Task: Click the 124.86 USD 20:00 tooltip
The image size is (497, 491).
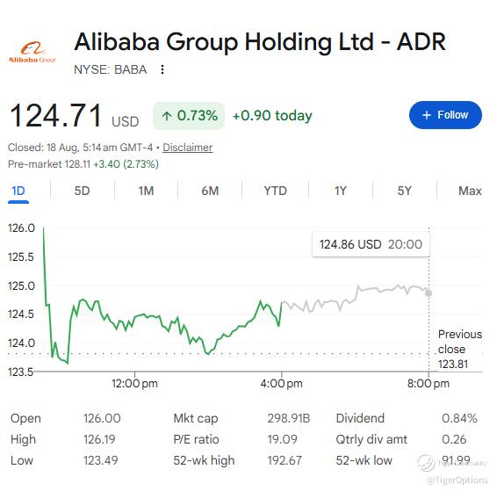Action: (x=371, y=244)
